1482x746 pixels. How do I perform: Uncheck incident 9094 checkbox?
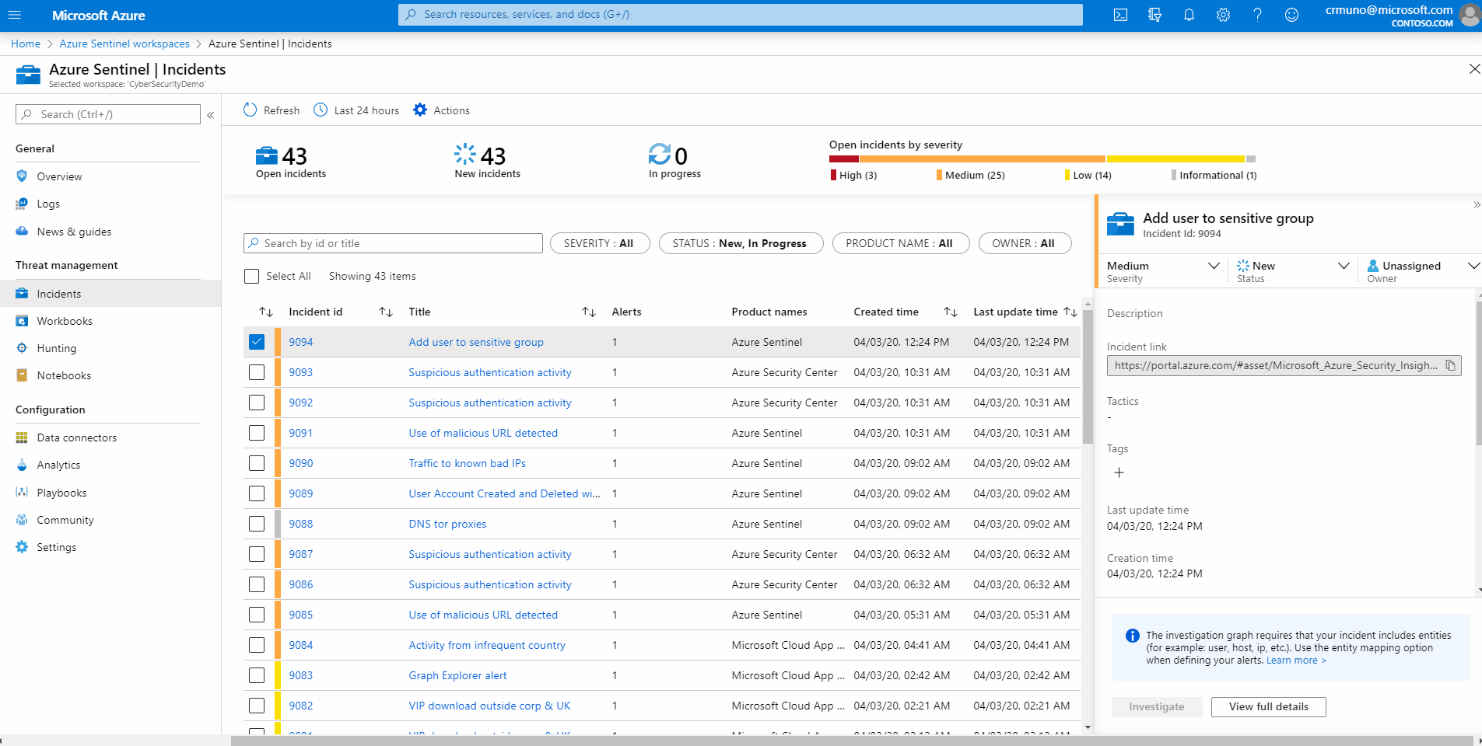point(257,341)
